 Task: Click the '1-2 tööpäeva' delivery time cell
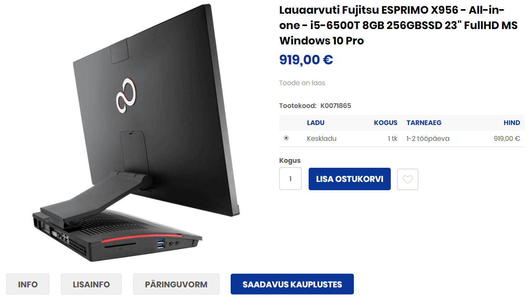point(428,139)
